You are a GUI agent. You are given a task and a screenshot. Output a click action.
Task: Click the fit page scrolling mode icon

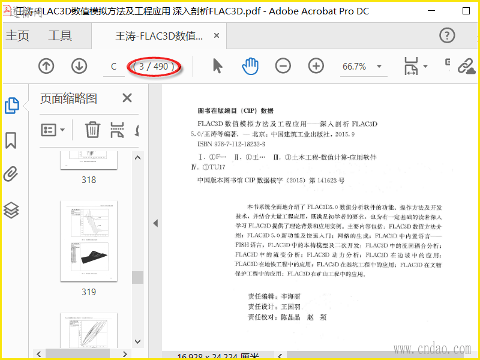pyautogui.click(x=411, y=66)
